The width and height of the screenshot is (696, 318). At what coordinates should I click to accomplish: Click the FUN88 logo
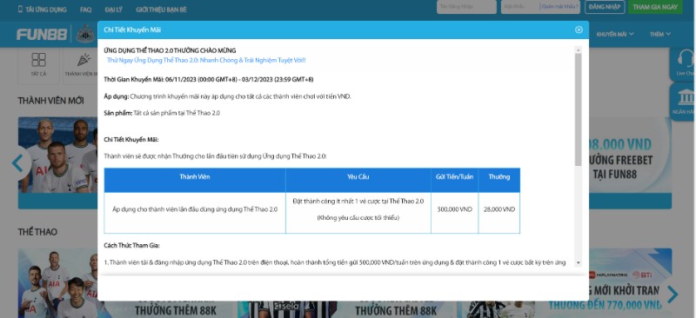point(42,34)
